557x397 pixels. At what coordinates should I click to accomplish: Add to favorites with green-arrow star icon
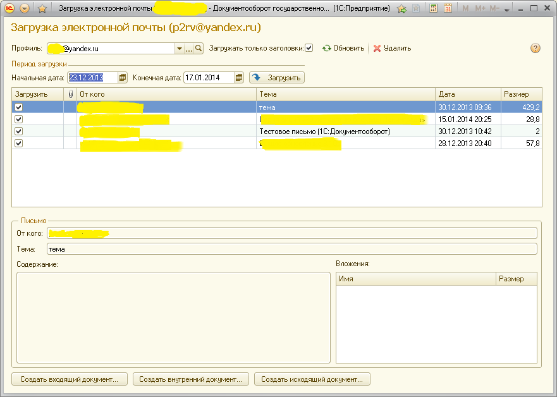[401, 8]
